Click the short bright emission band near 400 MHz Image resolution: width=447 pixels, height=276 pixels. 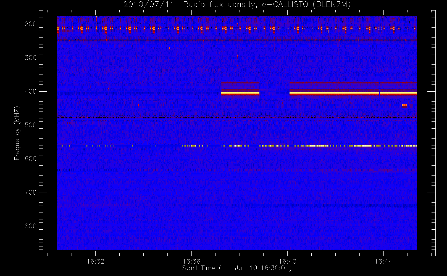240,93
